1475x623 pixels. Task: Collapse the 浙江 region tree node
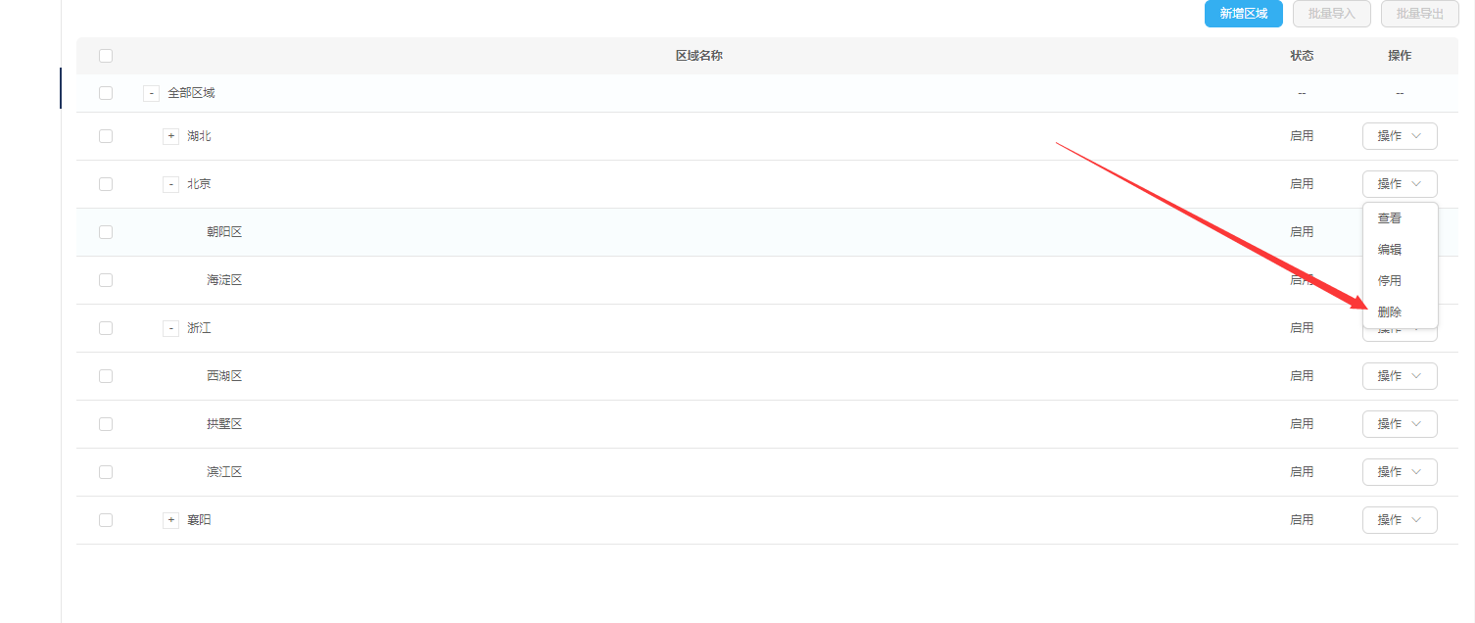[170, 328]
